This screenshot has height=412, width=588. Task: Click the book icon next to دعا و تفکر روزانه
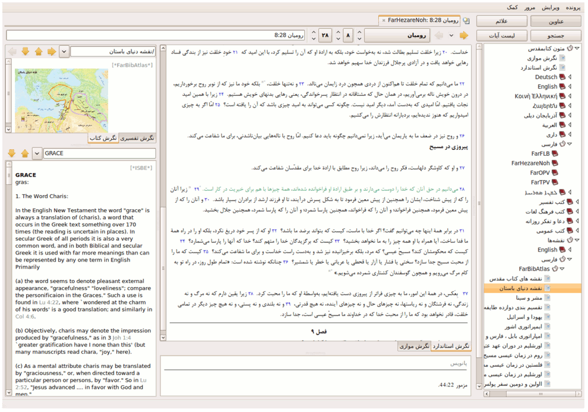point(570,221)
